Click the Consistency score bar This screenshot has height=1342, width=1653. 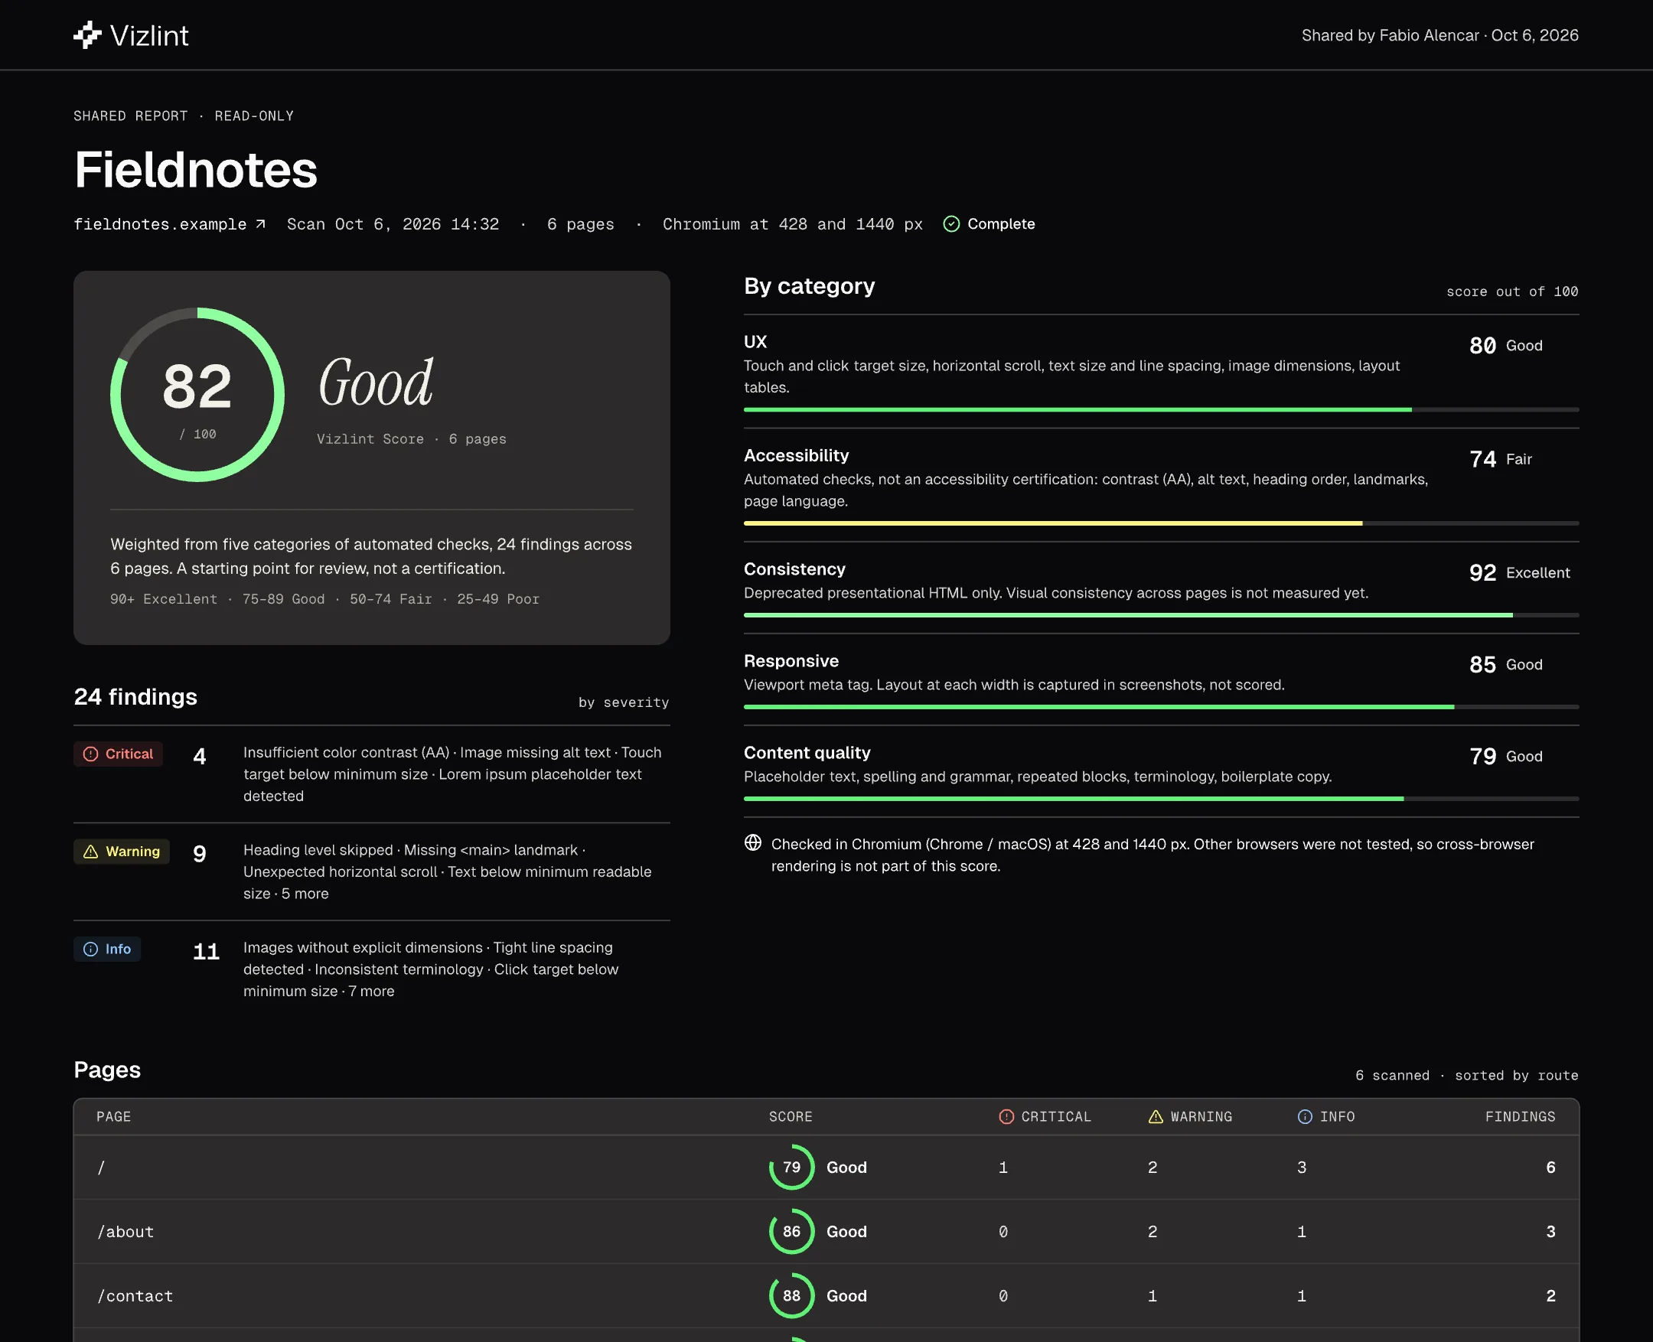click(x=1161, y=615)
